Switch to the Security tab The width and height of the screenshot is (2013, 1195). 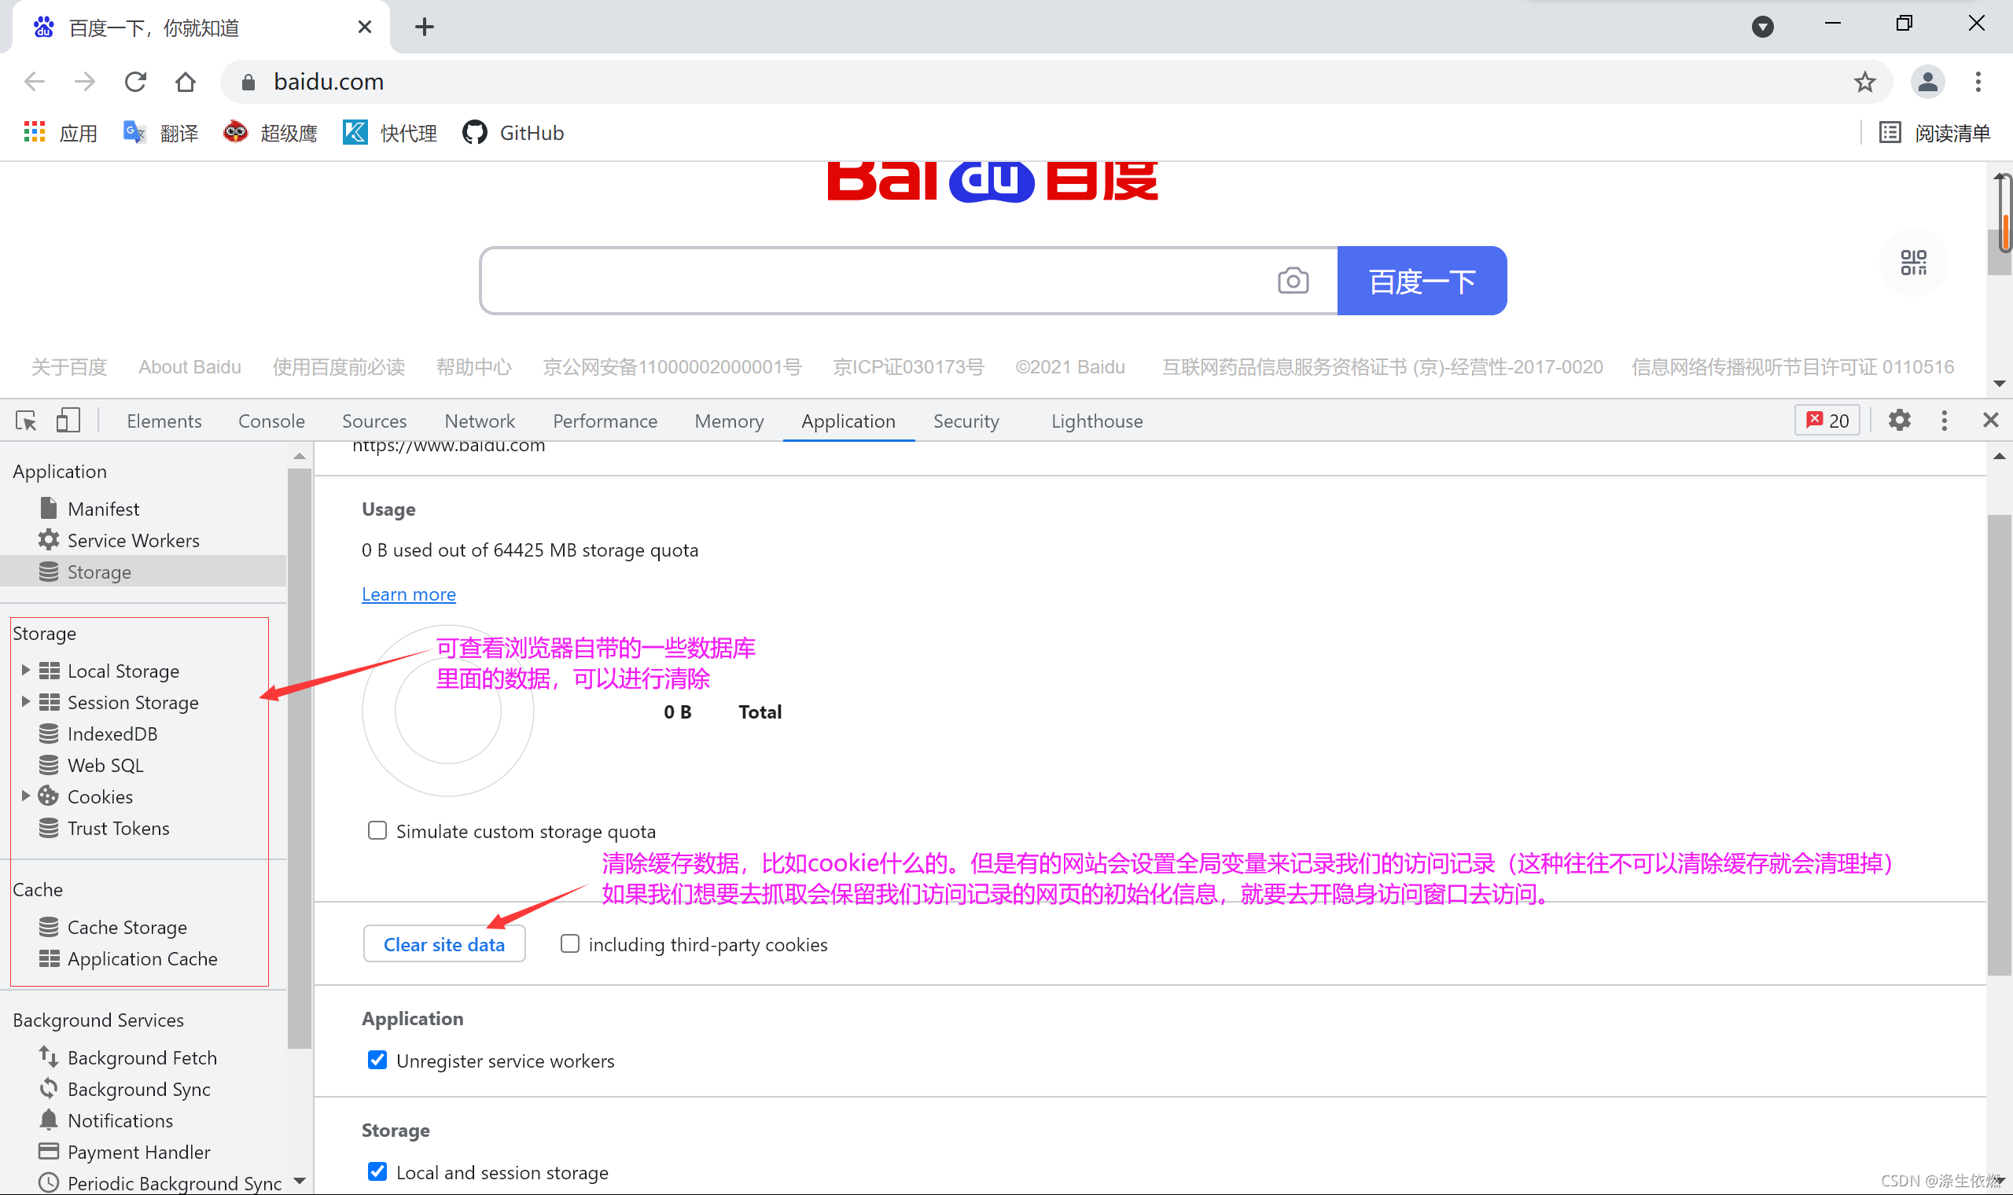click(966, 421)
